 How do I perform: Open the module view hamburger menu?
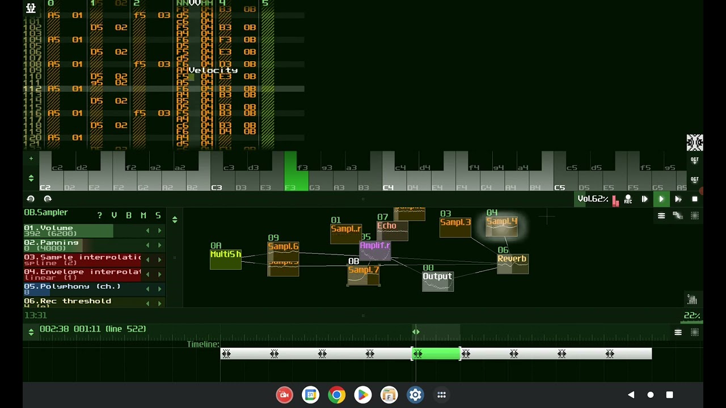click(x=661, y=216)
